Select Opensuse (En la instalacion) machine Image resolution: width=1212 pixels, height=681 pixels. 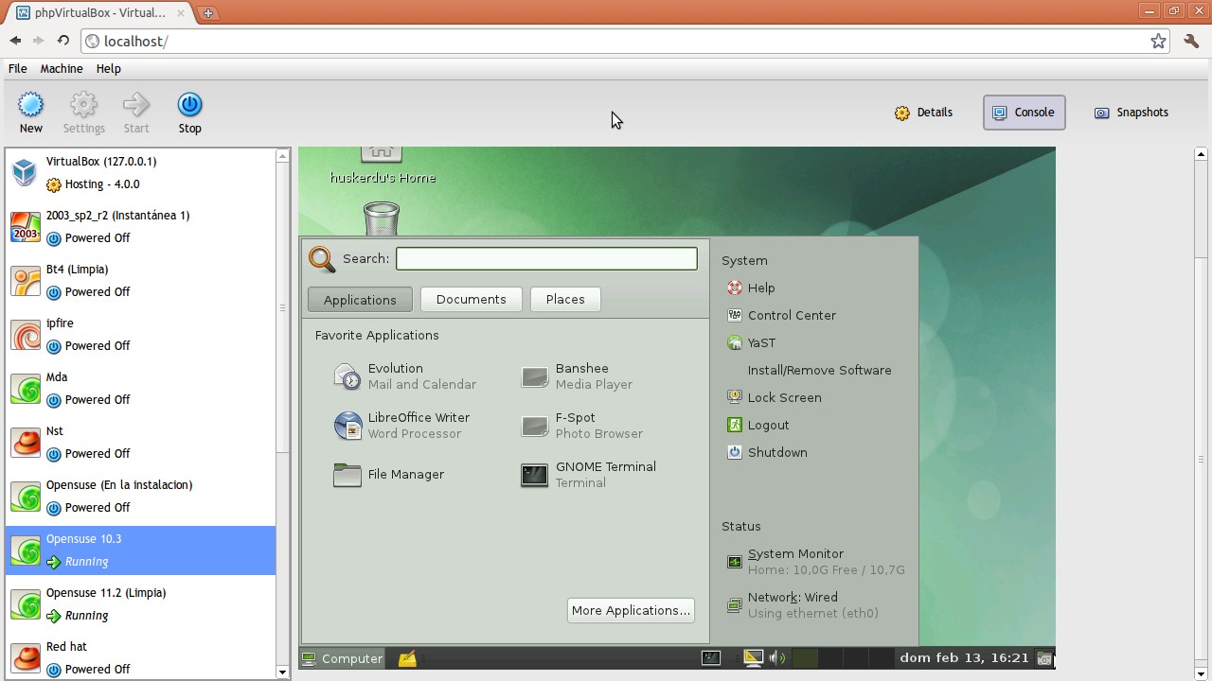pos(141,497)
